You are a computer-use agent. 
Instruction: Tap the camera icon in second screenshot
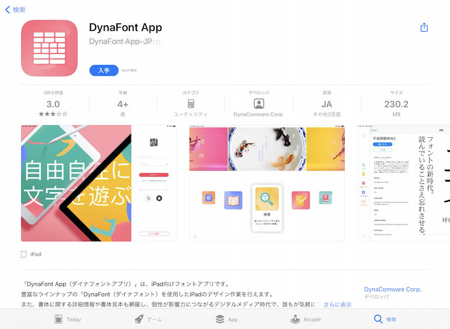(209, 197)
